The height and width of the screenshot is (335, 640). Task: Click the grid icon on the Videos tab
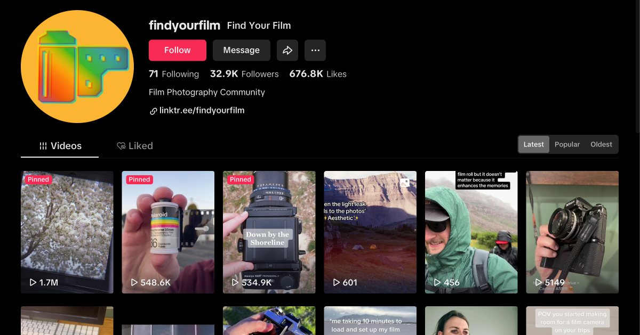click(43, 145)
